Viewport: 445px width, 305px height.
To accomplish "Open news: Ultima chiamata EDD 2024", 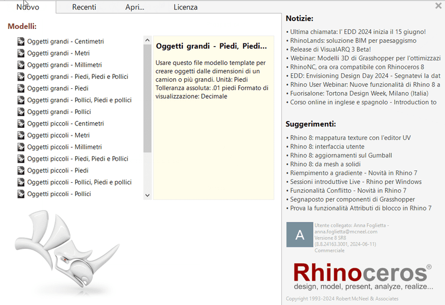I will click(358, 32).
